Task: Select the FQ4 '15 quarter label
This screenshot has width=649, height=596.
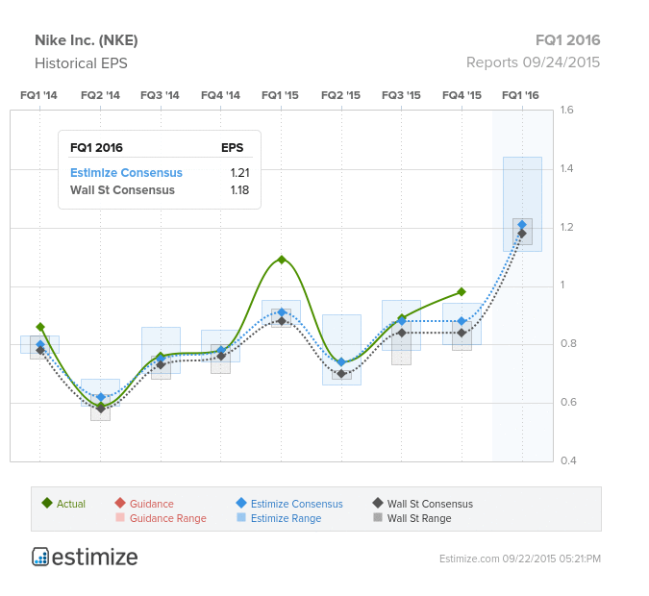Action: (462, 95)
